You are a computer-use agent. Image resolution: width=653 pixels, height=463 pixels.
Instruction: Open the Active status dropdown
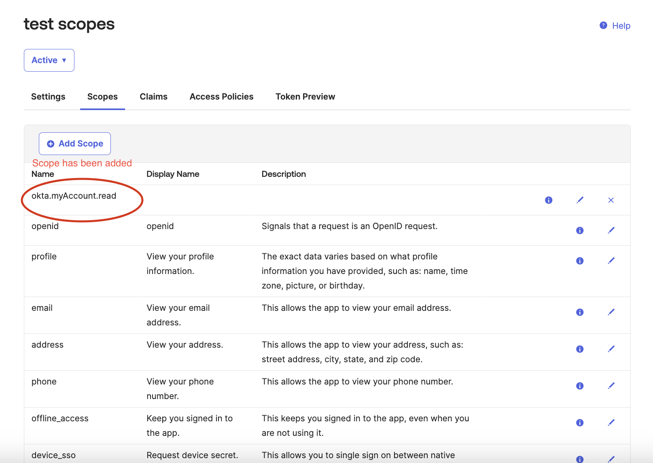click(x=49, y=60)
